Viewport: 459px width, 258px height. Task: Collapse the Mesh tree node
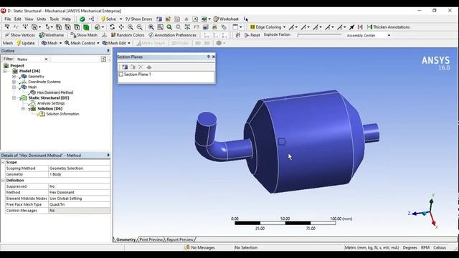pos(14,87)
